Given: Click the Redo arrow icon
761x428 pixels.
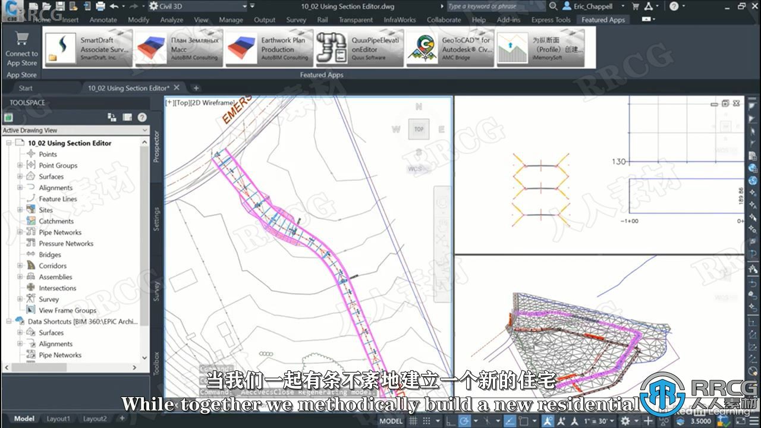Looking at the screenshot, I should coord(134,6).
